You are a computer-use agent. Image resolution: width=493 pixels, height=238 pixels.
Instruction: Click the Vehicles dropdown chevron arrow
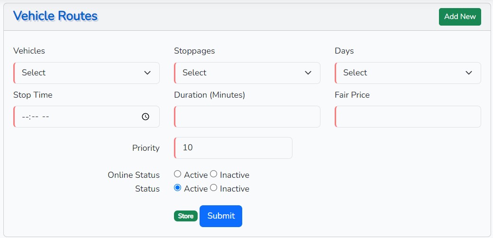(147, 73)
